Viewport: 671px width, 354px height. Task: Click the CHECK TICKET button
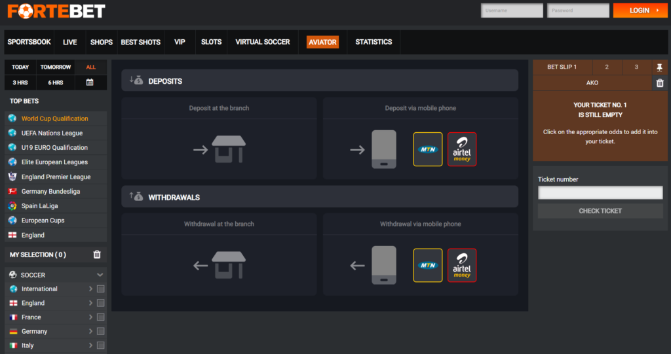click(600, 211)
